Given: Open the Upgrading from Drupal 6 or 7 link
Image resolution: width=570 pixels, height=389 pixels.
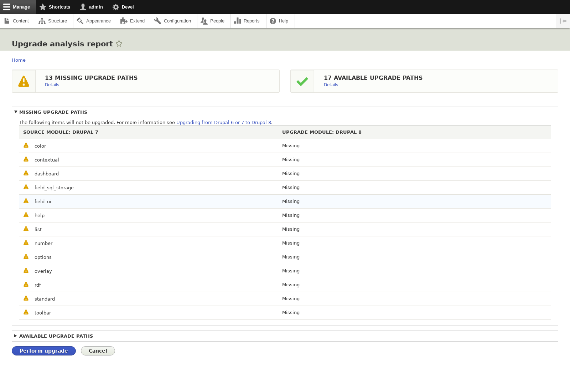Looking at the screenshot, I should pyautogui.click(x=224, y=123).
